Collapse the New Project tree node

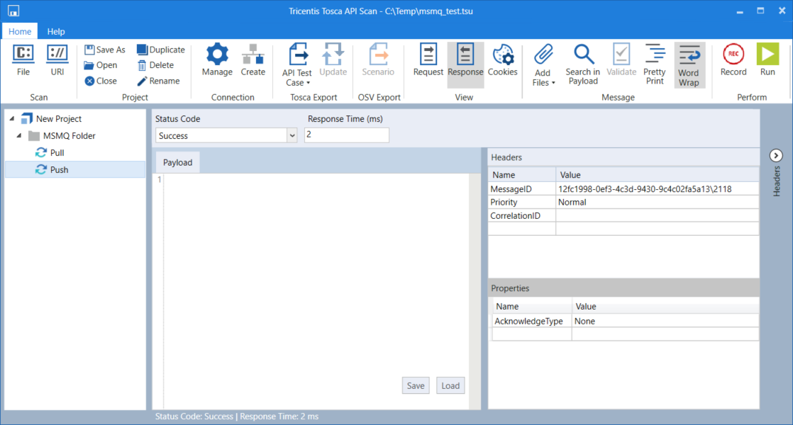13,119
